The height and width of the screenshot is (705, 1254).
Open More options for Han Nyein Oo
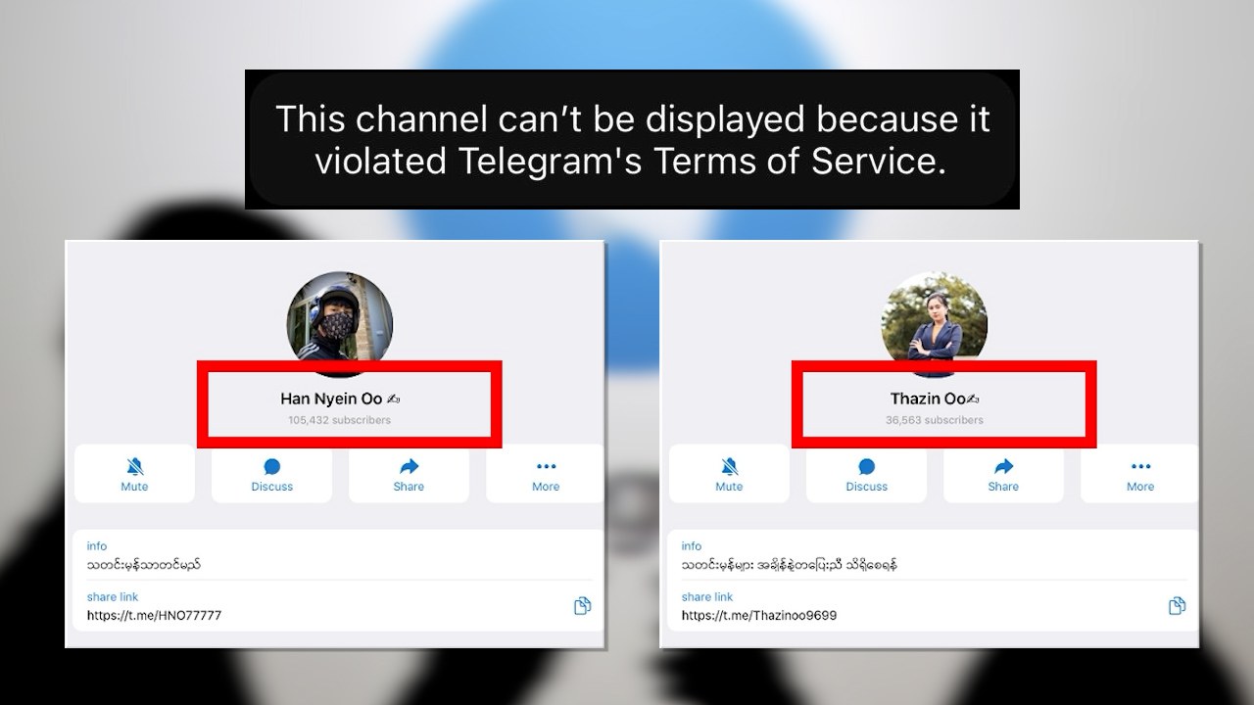(x=545, y=474)
